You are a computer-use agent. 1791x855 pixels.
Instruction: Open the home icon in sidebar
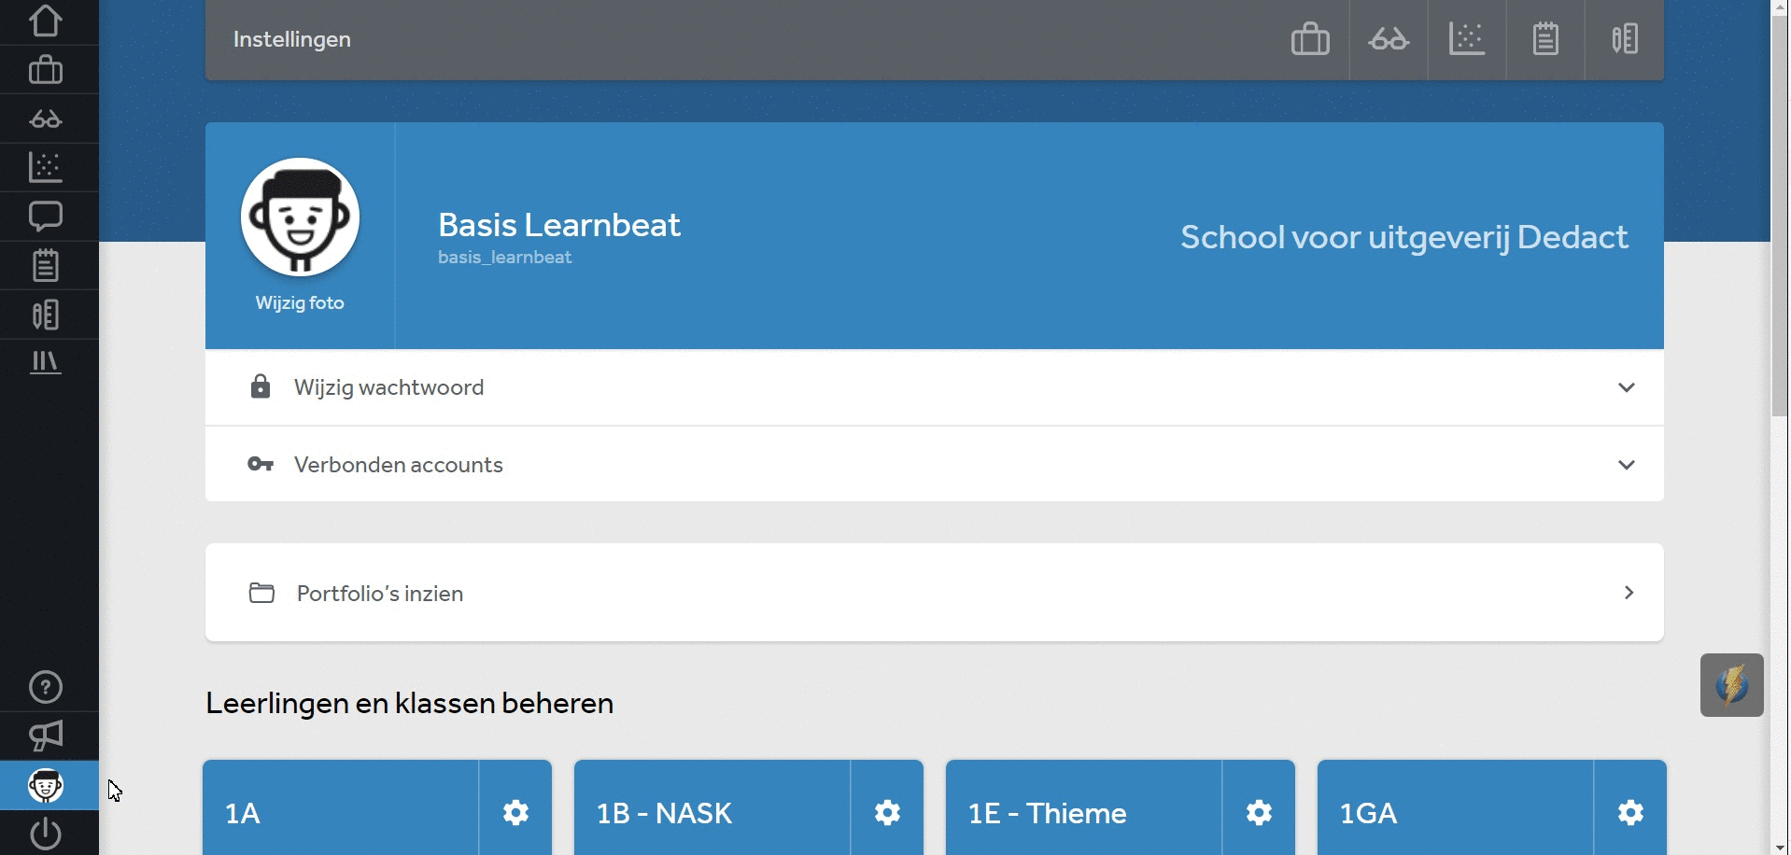[46, 21]
